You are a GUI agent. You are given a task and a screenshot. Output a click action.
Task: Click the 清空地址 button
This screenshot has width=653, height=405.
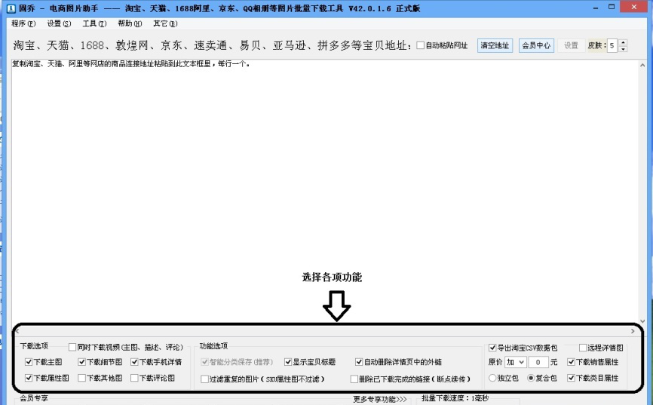495,45
